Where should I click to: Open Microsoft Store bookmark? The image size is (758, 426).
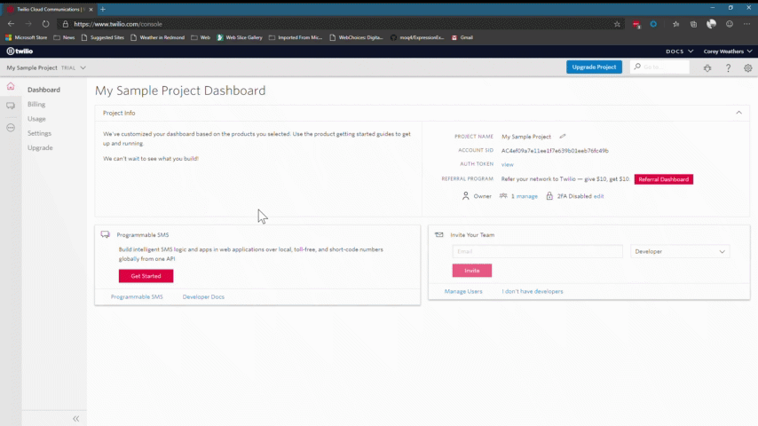26,37
